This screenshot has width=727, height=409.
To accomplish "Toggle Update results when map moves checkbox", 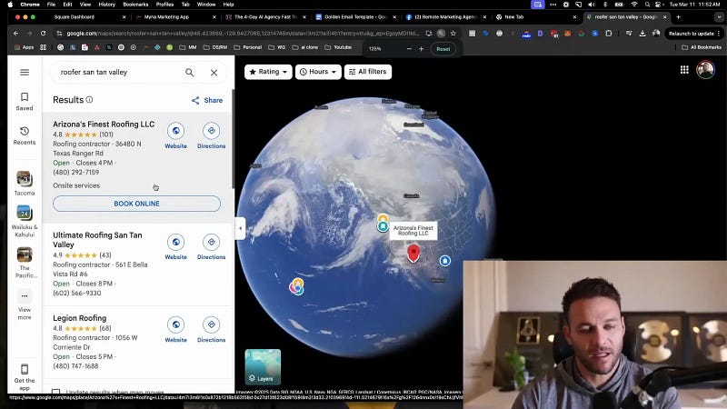I will (x=56, y=392).
